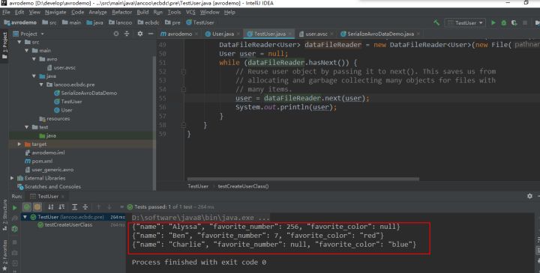Expand the target folder
Viewport: 540px width, 273px height.
19,144
